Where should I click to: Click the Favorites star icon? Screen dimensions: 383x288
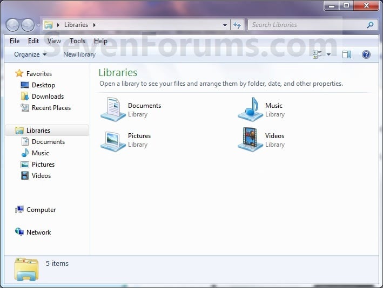point(19,73)
